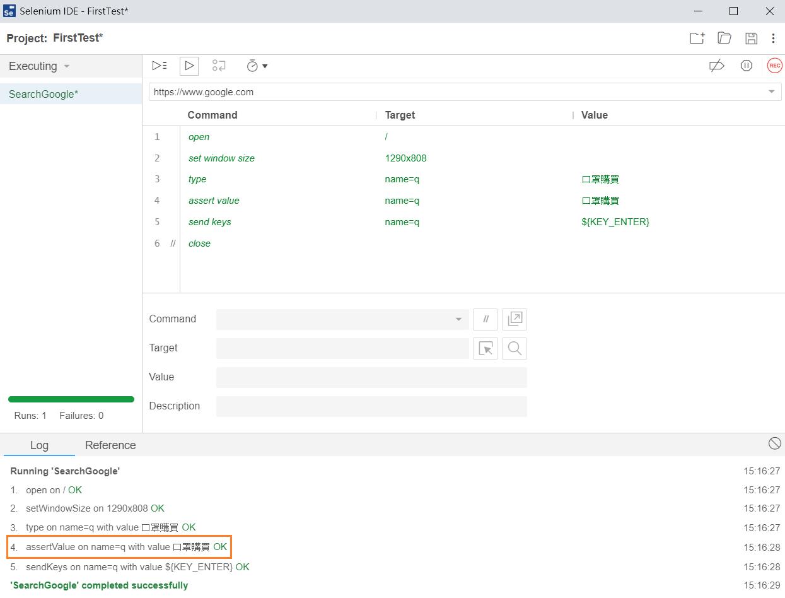Switch to the Reference tab
This screenshot has width=785, height=598.
click(110, 445)
